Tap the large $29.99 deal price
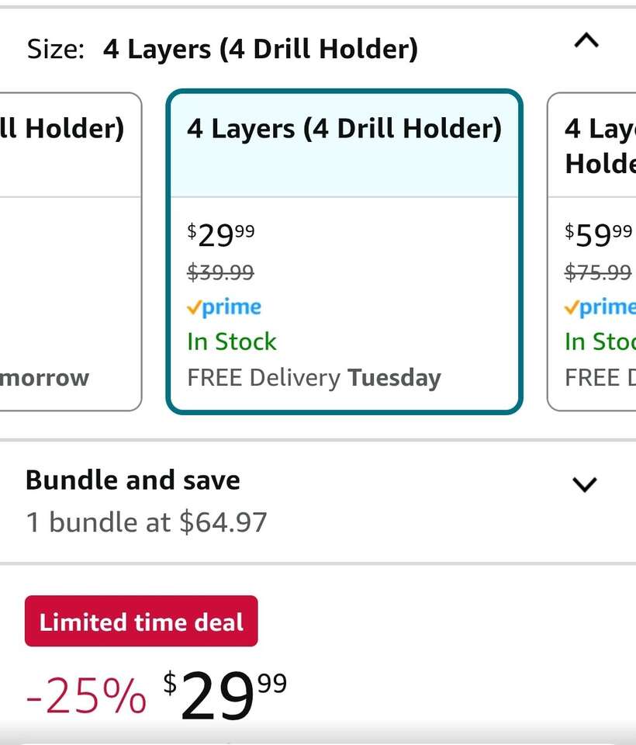 click(x=225, y=695)
